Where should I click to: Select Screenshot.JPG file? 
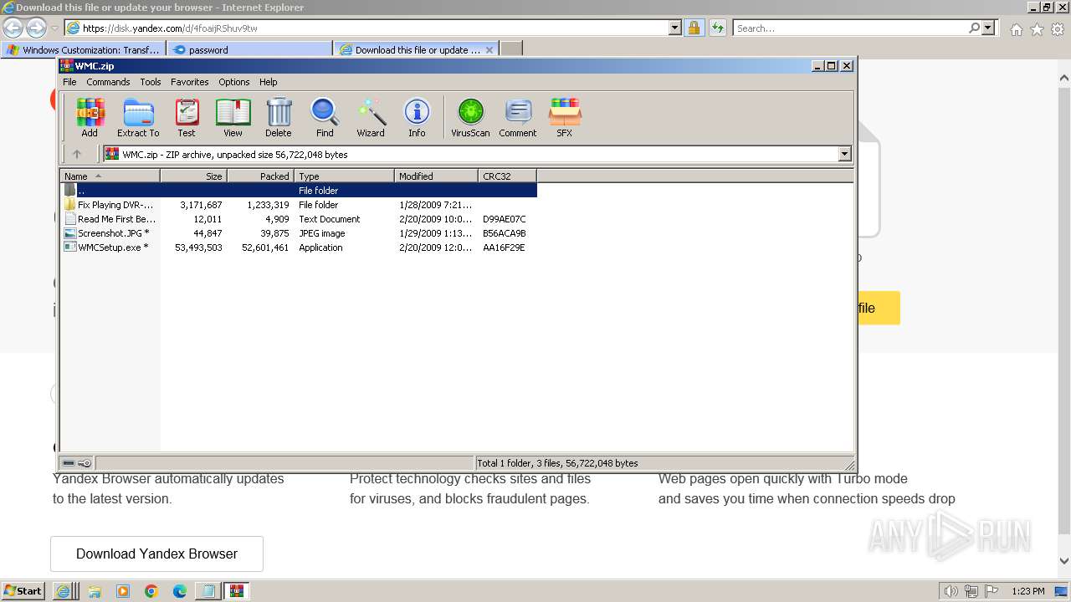click(299, 233)
